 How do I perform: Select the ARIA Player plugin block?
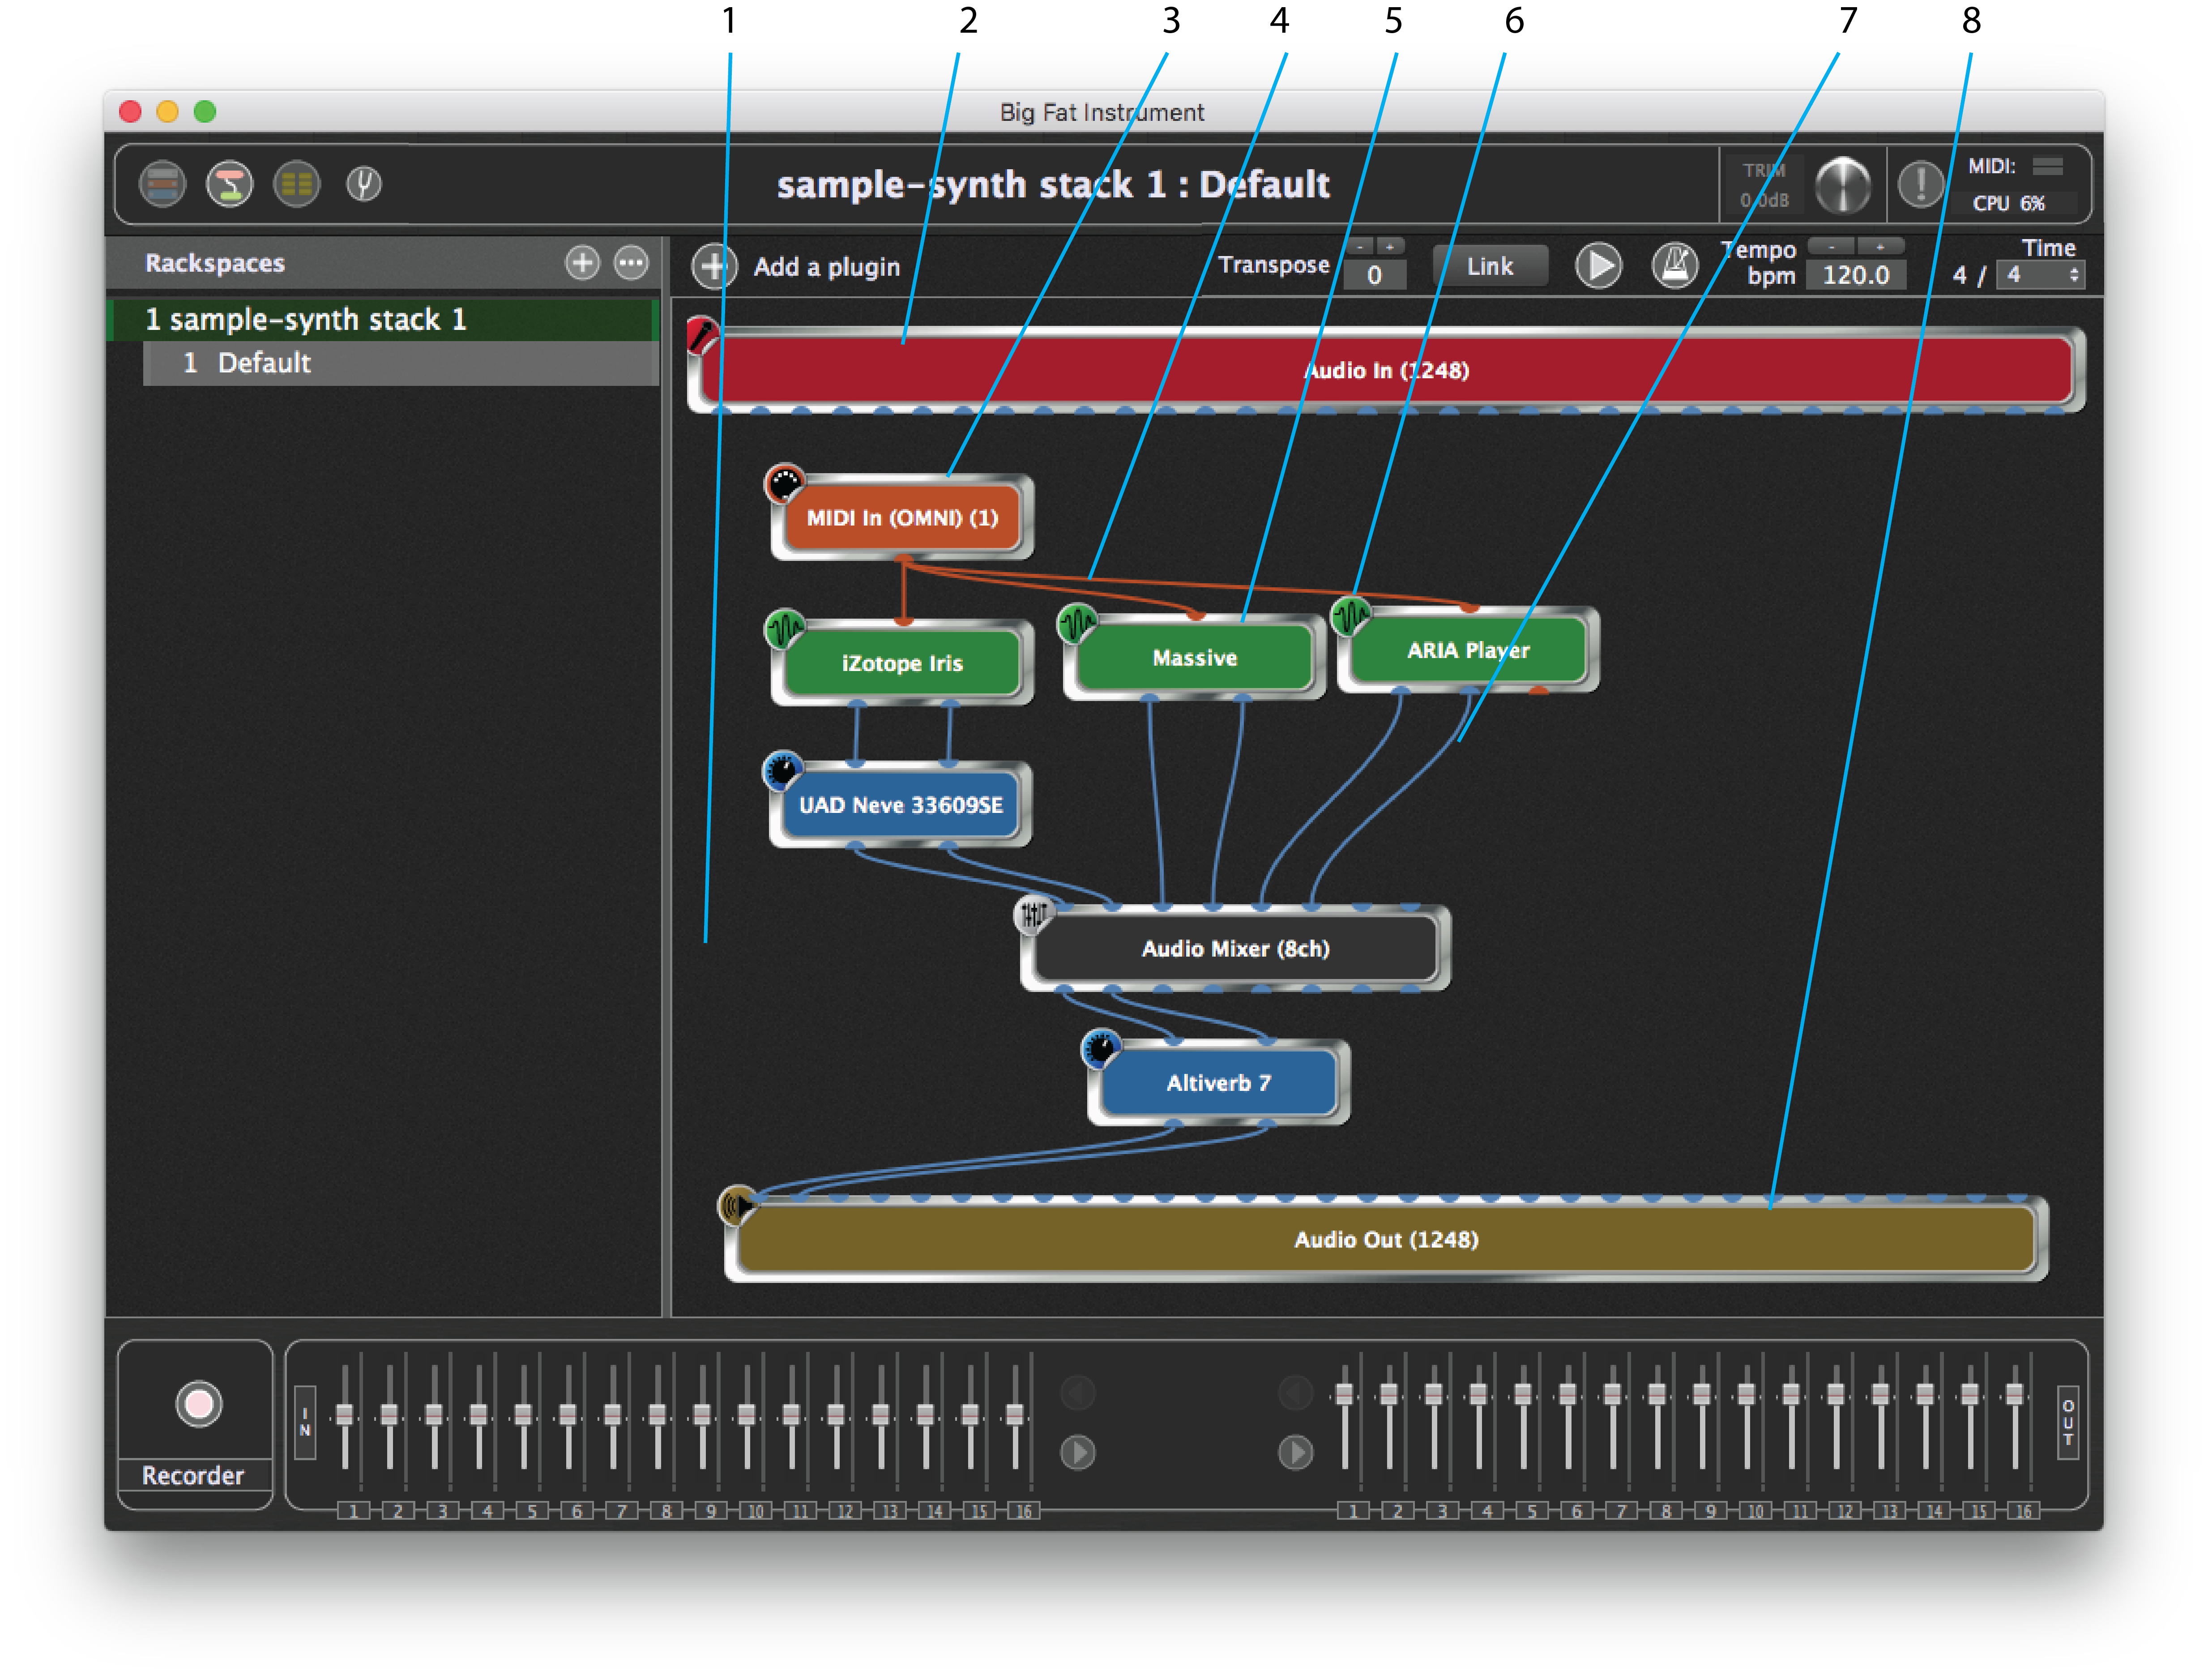click(1468, 650)
